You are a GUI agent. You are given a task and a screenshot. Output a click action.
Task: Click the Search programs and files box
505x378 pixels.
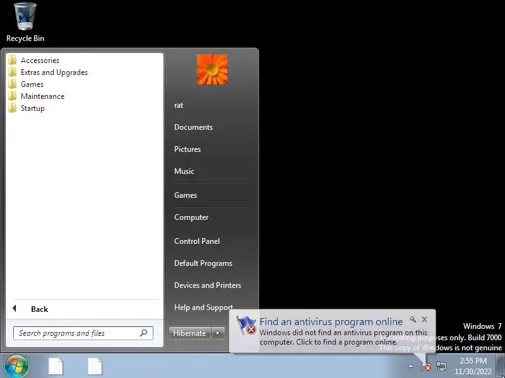[83, 333]
